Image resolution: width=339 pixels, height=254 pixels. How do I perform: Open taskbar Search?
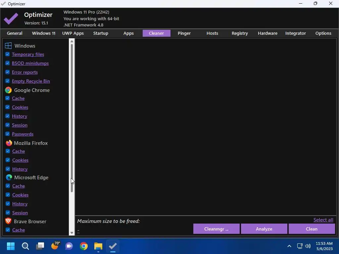(25, 246)
